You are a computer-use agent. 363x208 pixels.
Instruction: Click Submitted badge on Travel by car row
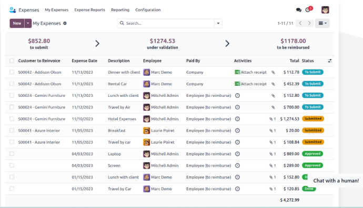pos(313,142)
